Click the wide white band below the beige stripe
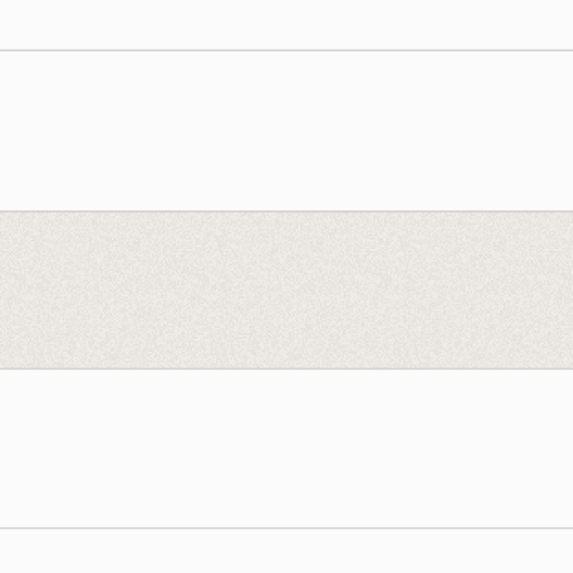The width and height of the screenshot is (573, 573). pos(286,448)
